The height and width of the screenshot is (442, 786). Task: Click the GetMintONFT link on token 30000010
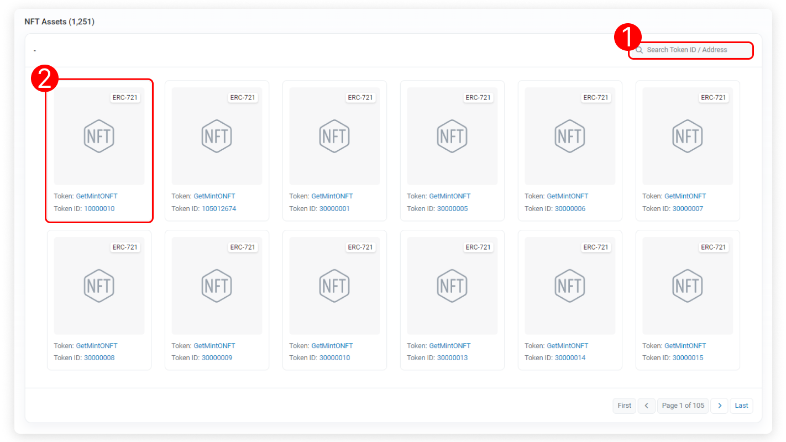(x=332, y=346)
